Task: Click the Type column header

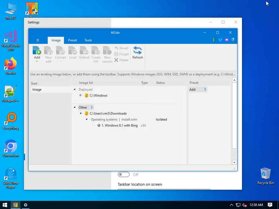Action: tap(144, 83)
